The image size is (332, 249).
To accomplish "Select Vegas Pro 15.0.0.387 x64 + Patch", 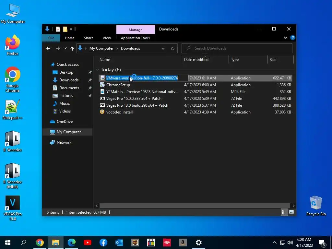I will pos(196,99).
